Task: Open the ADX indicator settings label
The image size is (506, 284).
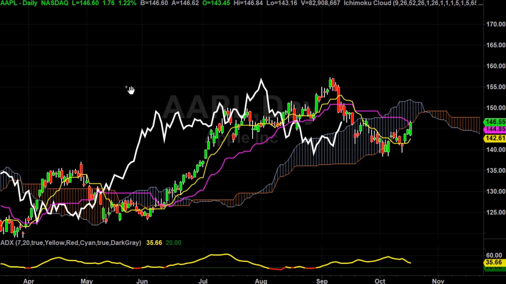Action: 71,243
